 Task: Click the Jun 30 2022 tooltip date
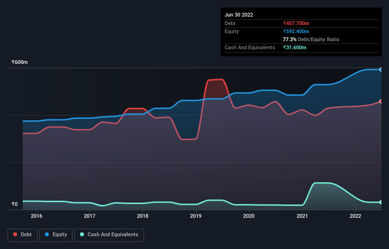coord(239,15)
